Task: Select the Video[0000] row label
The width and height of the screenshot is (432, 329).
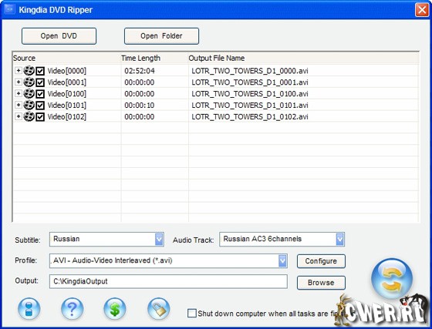Action: point(66,71)
